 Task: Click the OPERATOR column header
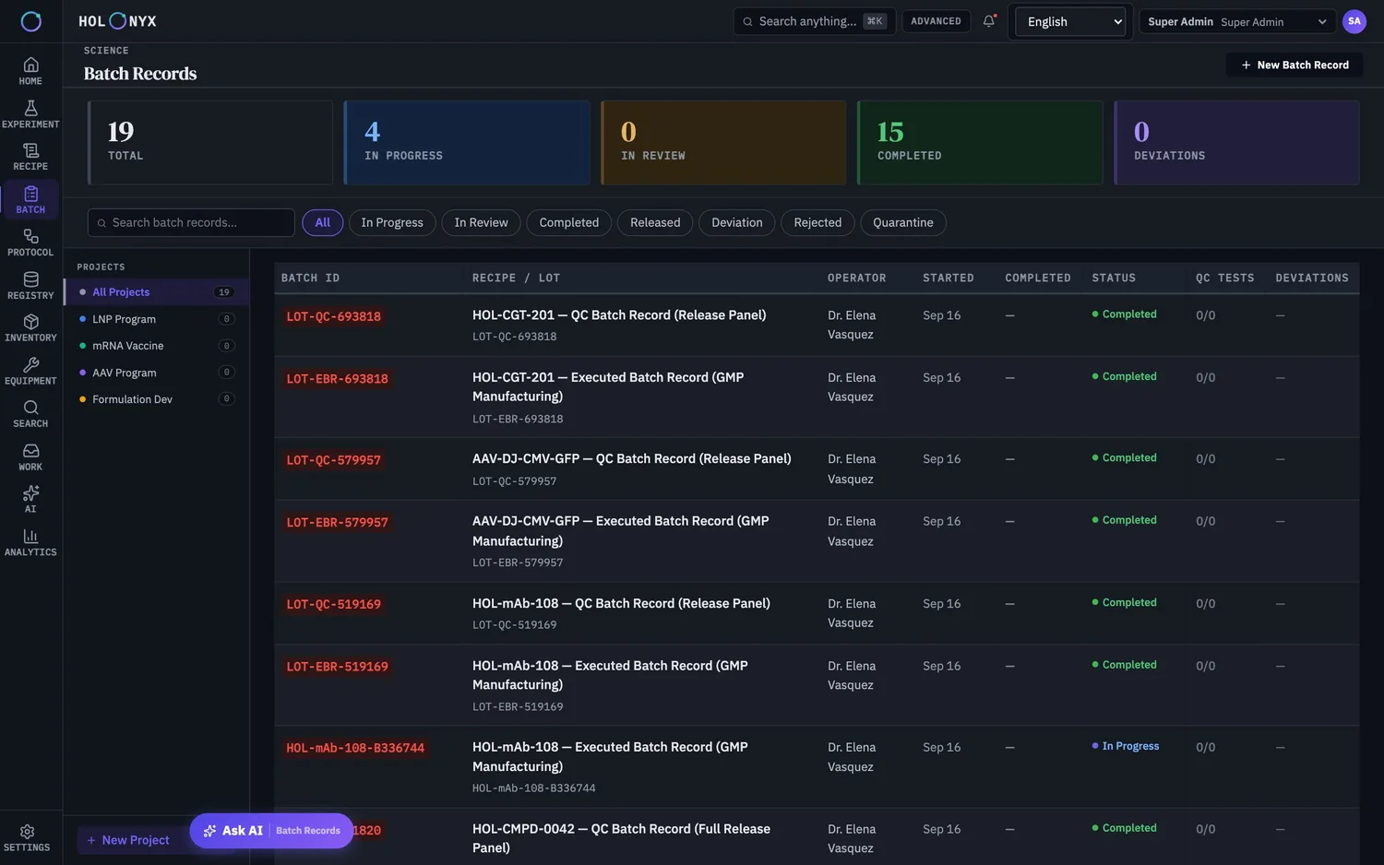pyautogui.click(x=856, y=278)
